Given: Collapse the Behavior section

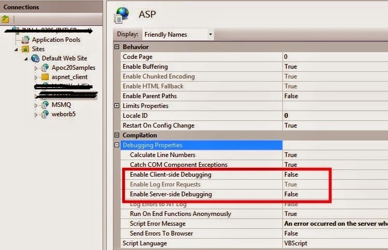Looking at the screenshot, I should pos(117,46).
